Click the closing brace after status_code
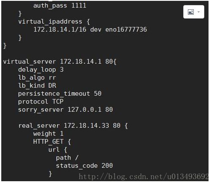The height and width of the screenshot is (185, 214). [50, 174]
